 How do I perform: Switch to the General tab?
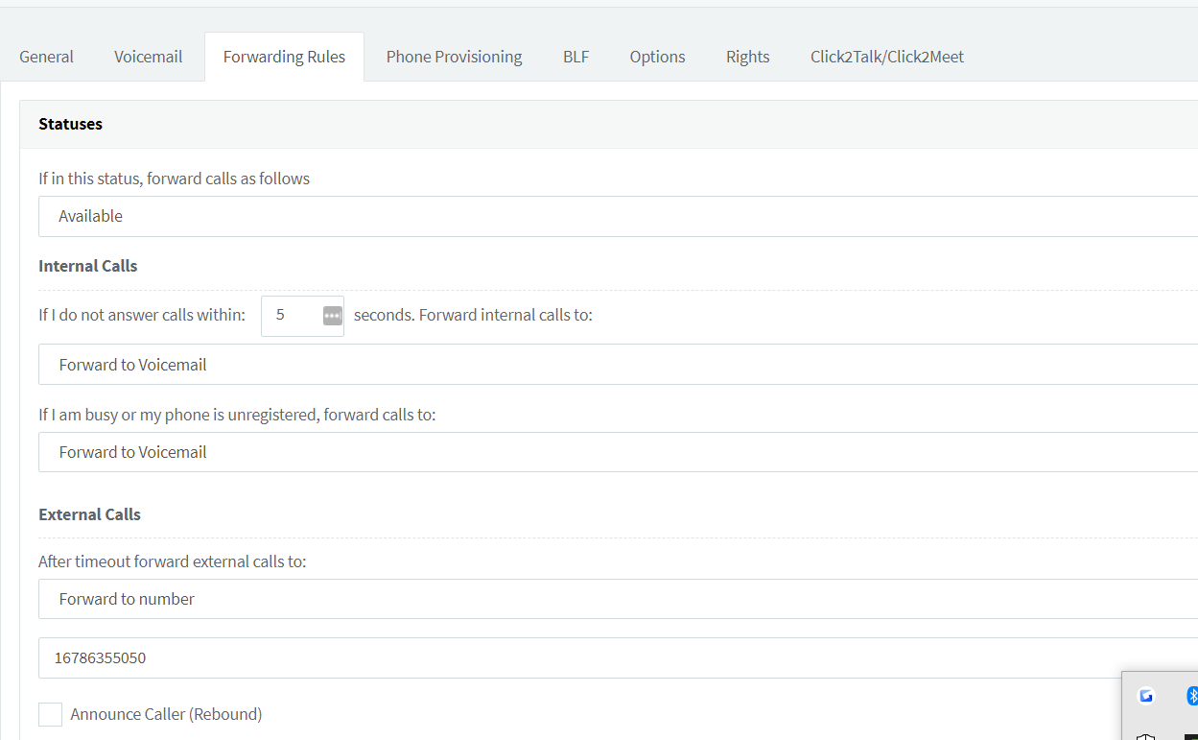pyautogui.click(x=46, y=57)
